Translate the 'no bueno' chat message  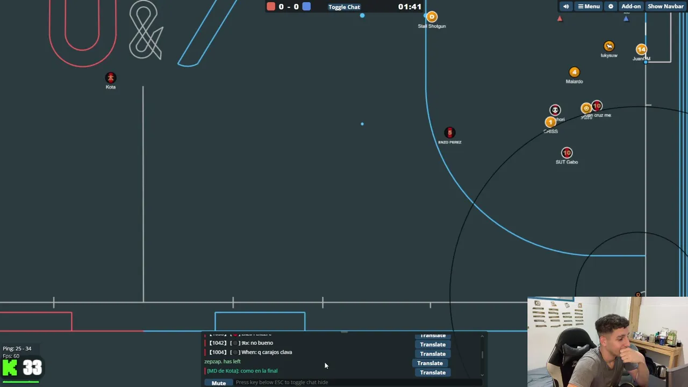point(433,345)
